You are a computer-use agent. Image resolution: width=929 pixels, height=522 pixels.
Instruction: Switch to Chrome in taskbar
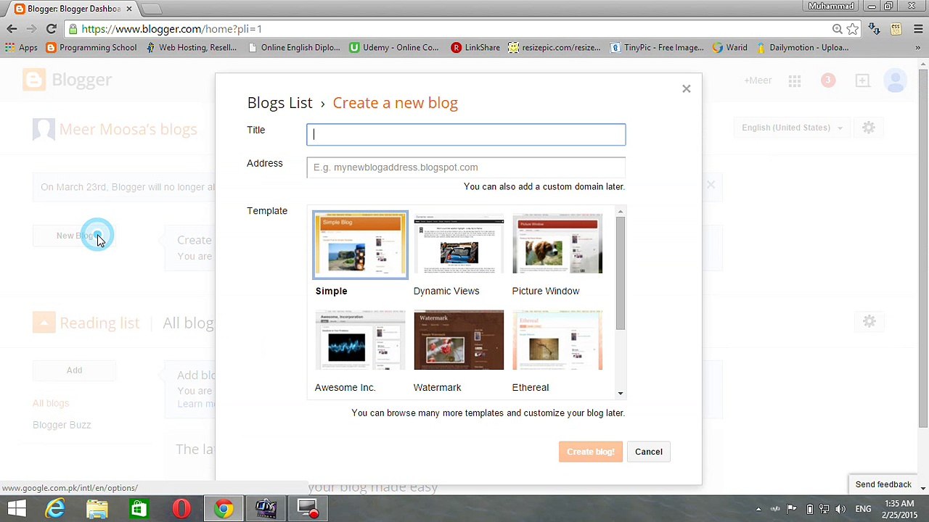tap(223, 508)
